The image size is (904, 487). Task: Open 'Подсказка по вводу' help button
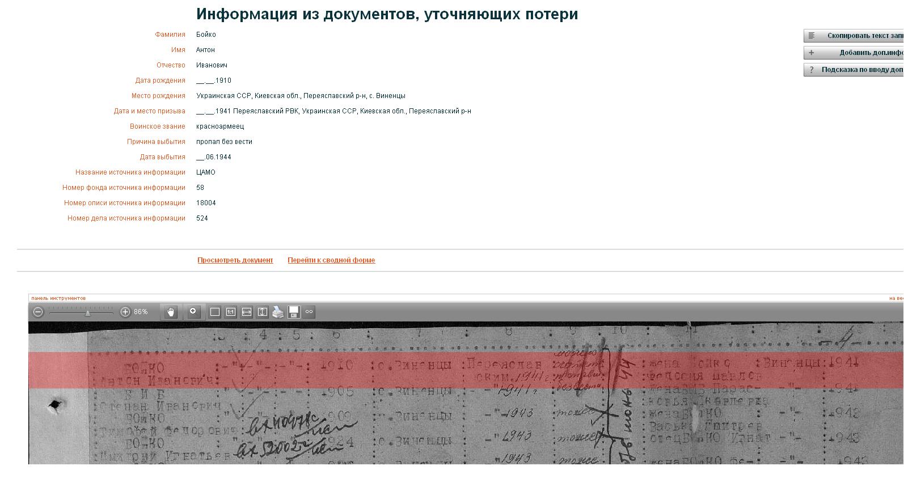tap(854, 70)
